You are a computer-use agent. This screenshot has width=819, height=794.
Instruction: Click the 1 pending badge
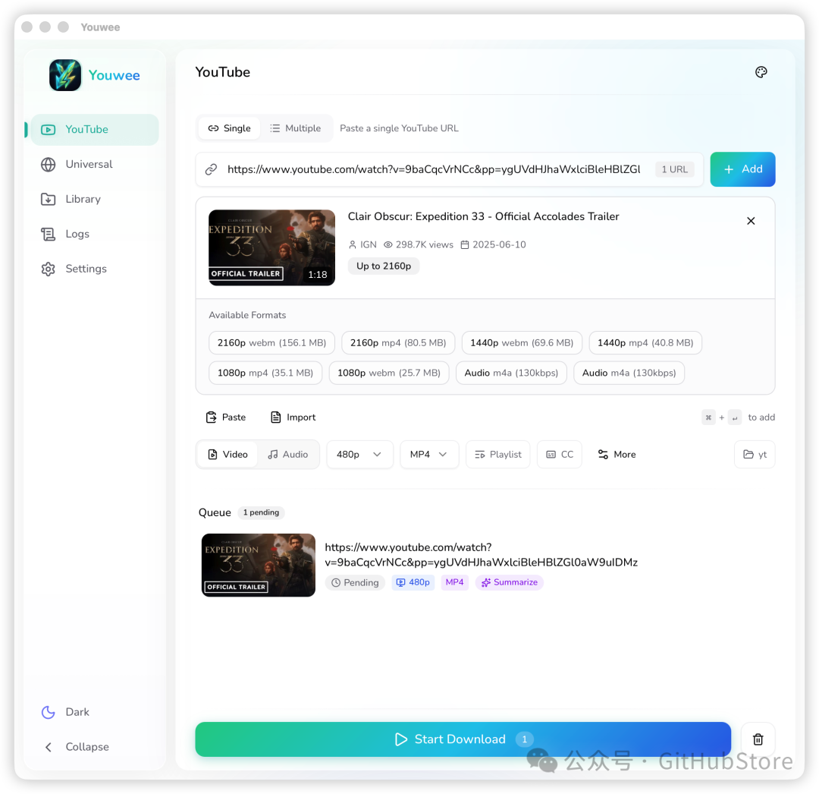tap(261, 513)
